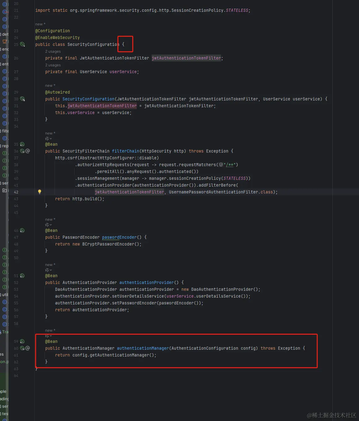359x421 pixels.
Task: Click the green bean navigation icon on line 60
Action: [x=22, y=348]
